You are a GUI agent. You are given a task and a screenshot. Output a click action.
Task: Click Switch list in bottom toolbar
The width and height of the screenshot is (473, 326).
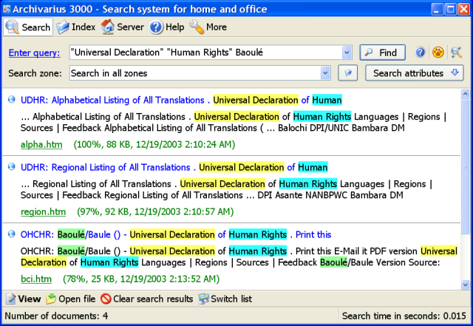click(225, 299)
